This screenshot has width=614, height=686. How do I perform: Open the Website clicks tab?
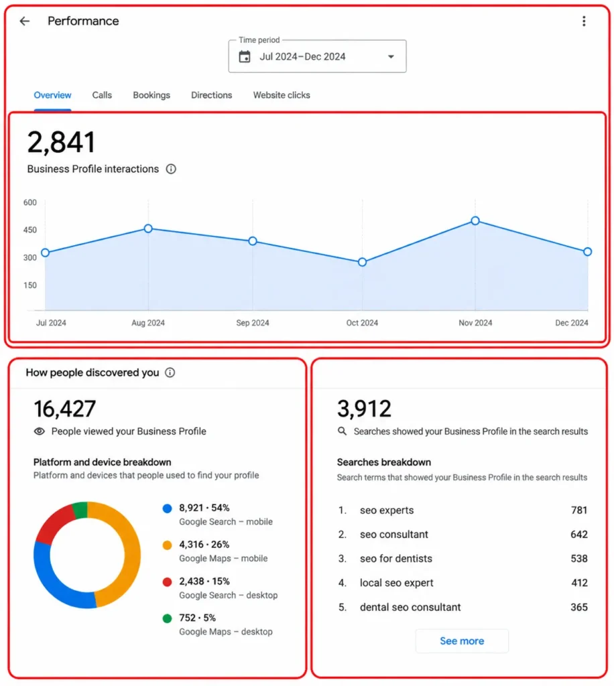(282, 95)
